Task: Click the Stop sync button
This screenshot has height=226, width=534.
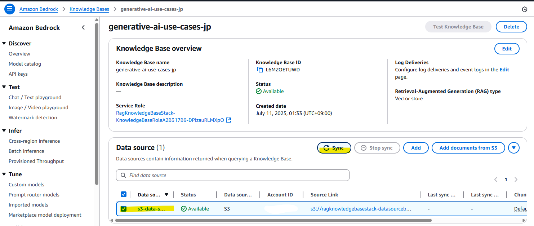Action: [x=378, y=148]
